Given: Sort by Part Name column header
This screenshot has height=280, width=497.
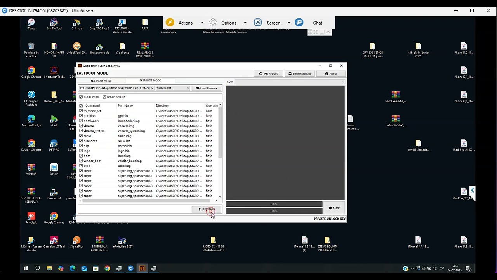Looking at the screenshot, I should coord(125,106).
